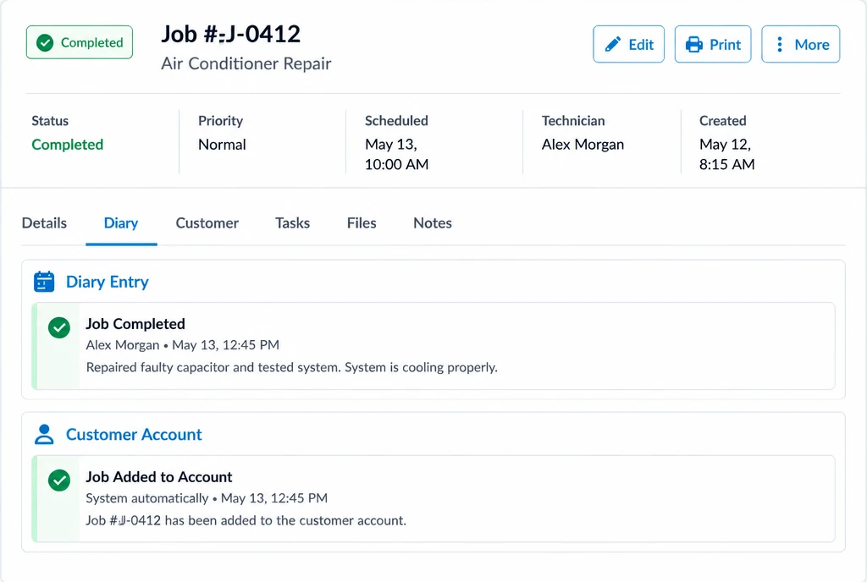The width and height of the screenshot is (867, 582).
Task: Click the Diary Entry heading
Action: (x=108, y=282)
